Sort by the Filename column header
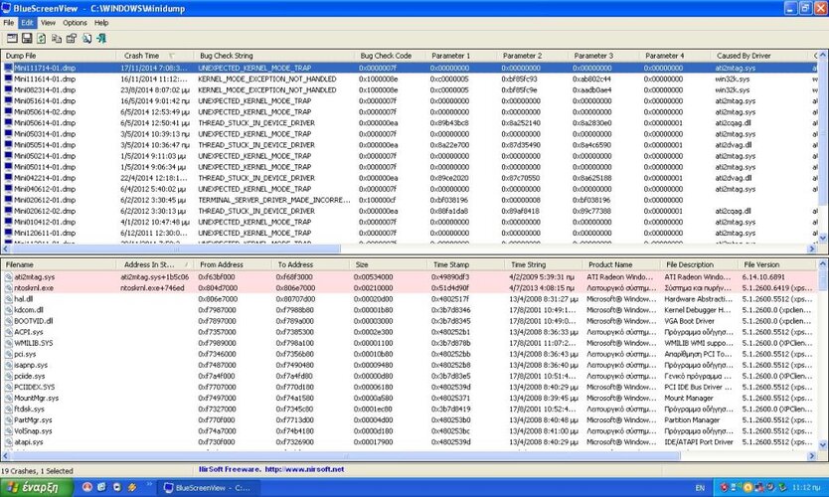The width and height of the screenshot is (829, 497). click(59, 264)
